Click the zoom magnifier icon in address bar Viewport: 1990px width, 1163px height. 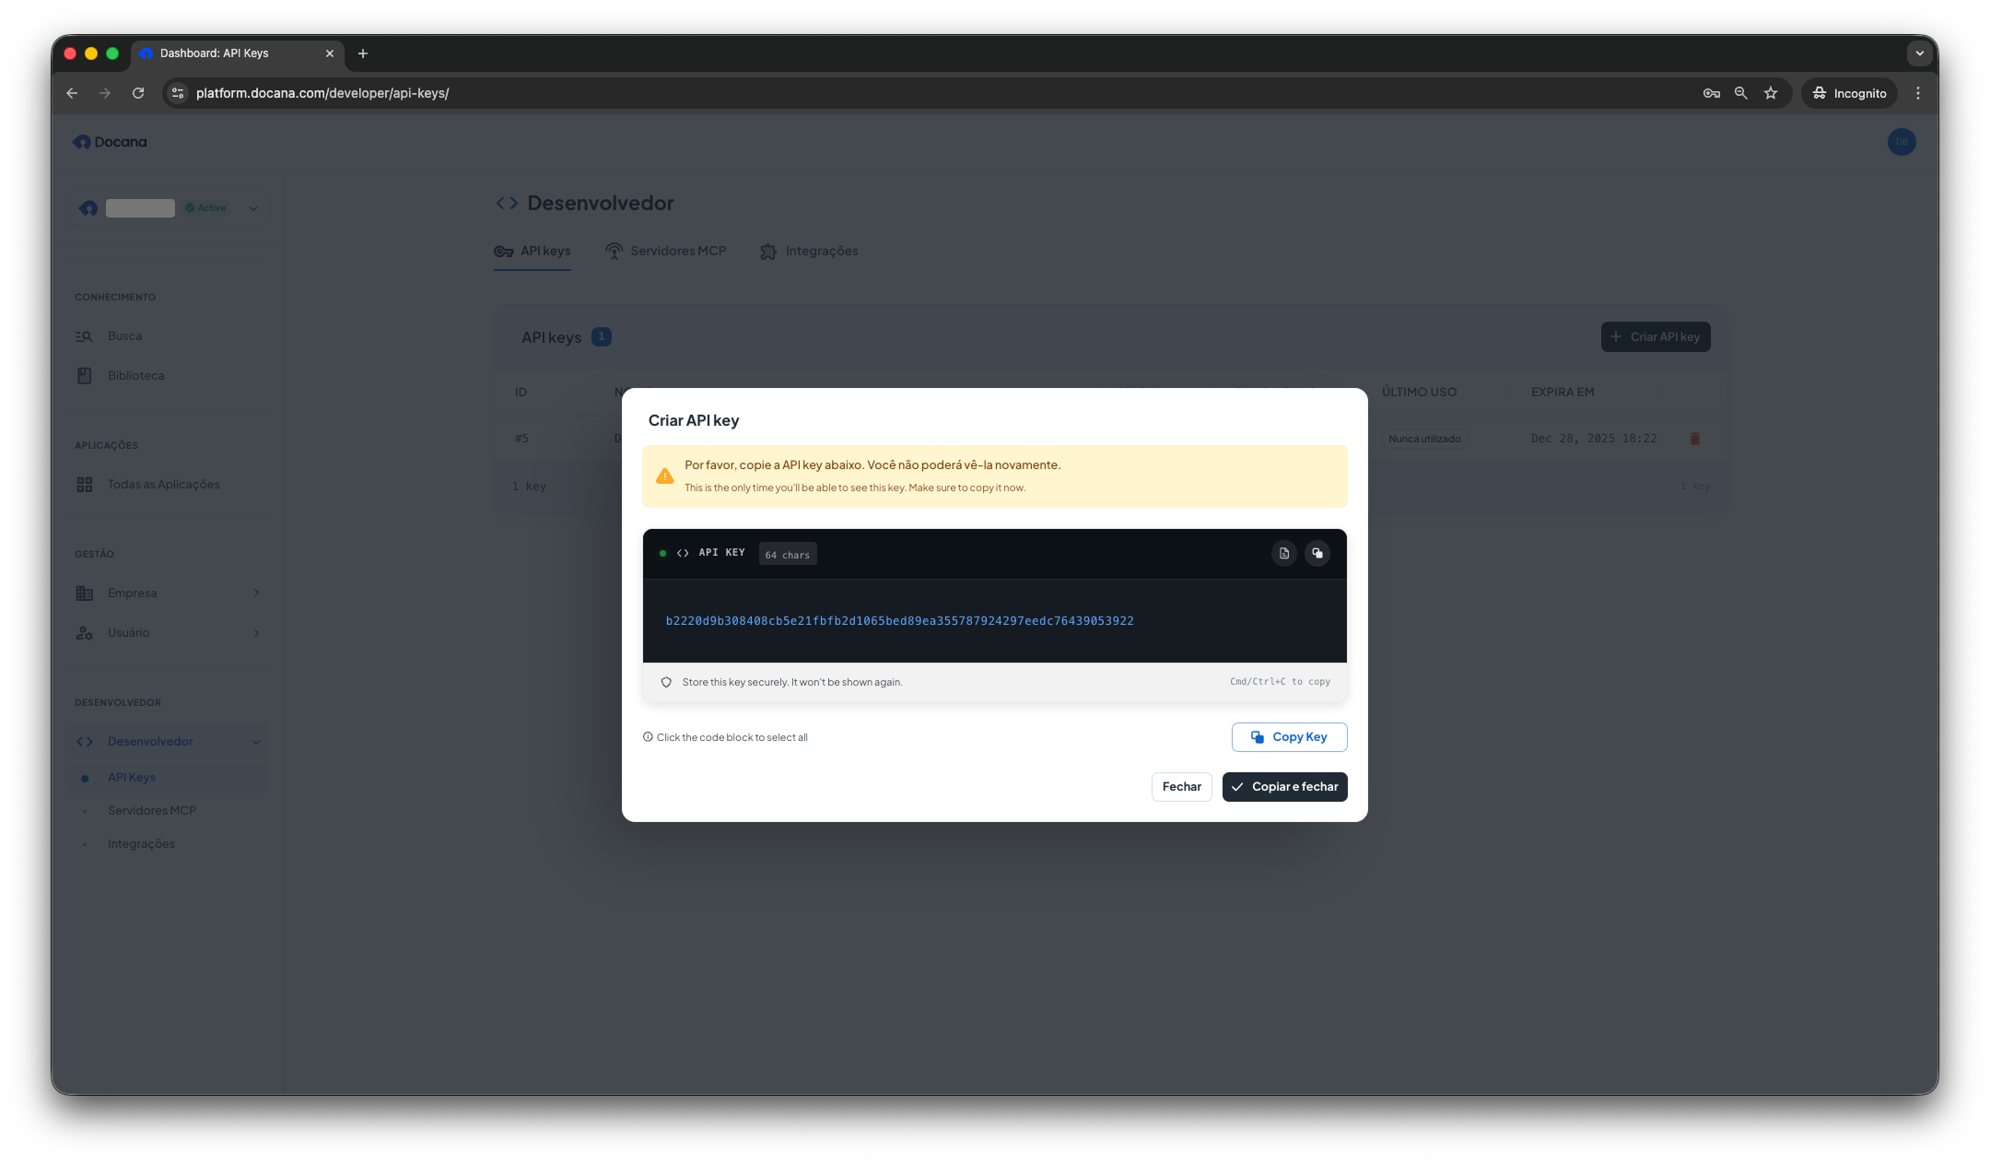click(1740, 93)
